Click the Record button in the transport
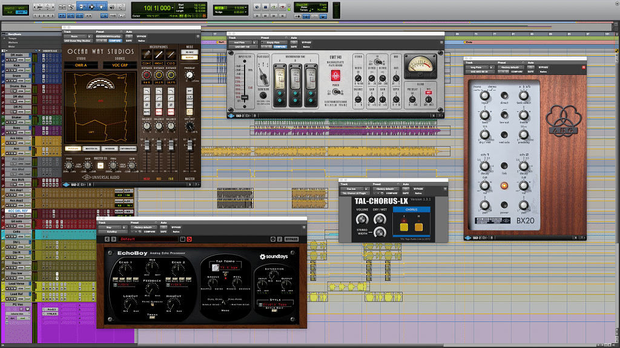 click(283, 7)
